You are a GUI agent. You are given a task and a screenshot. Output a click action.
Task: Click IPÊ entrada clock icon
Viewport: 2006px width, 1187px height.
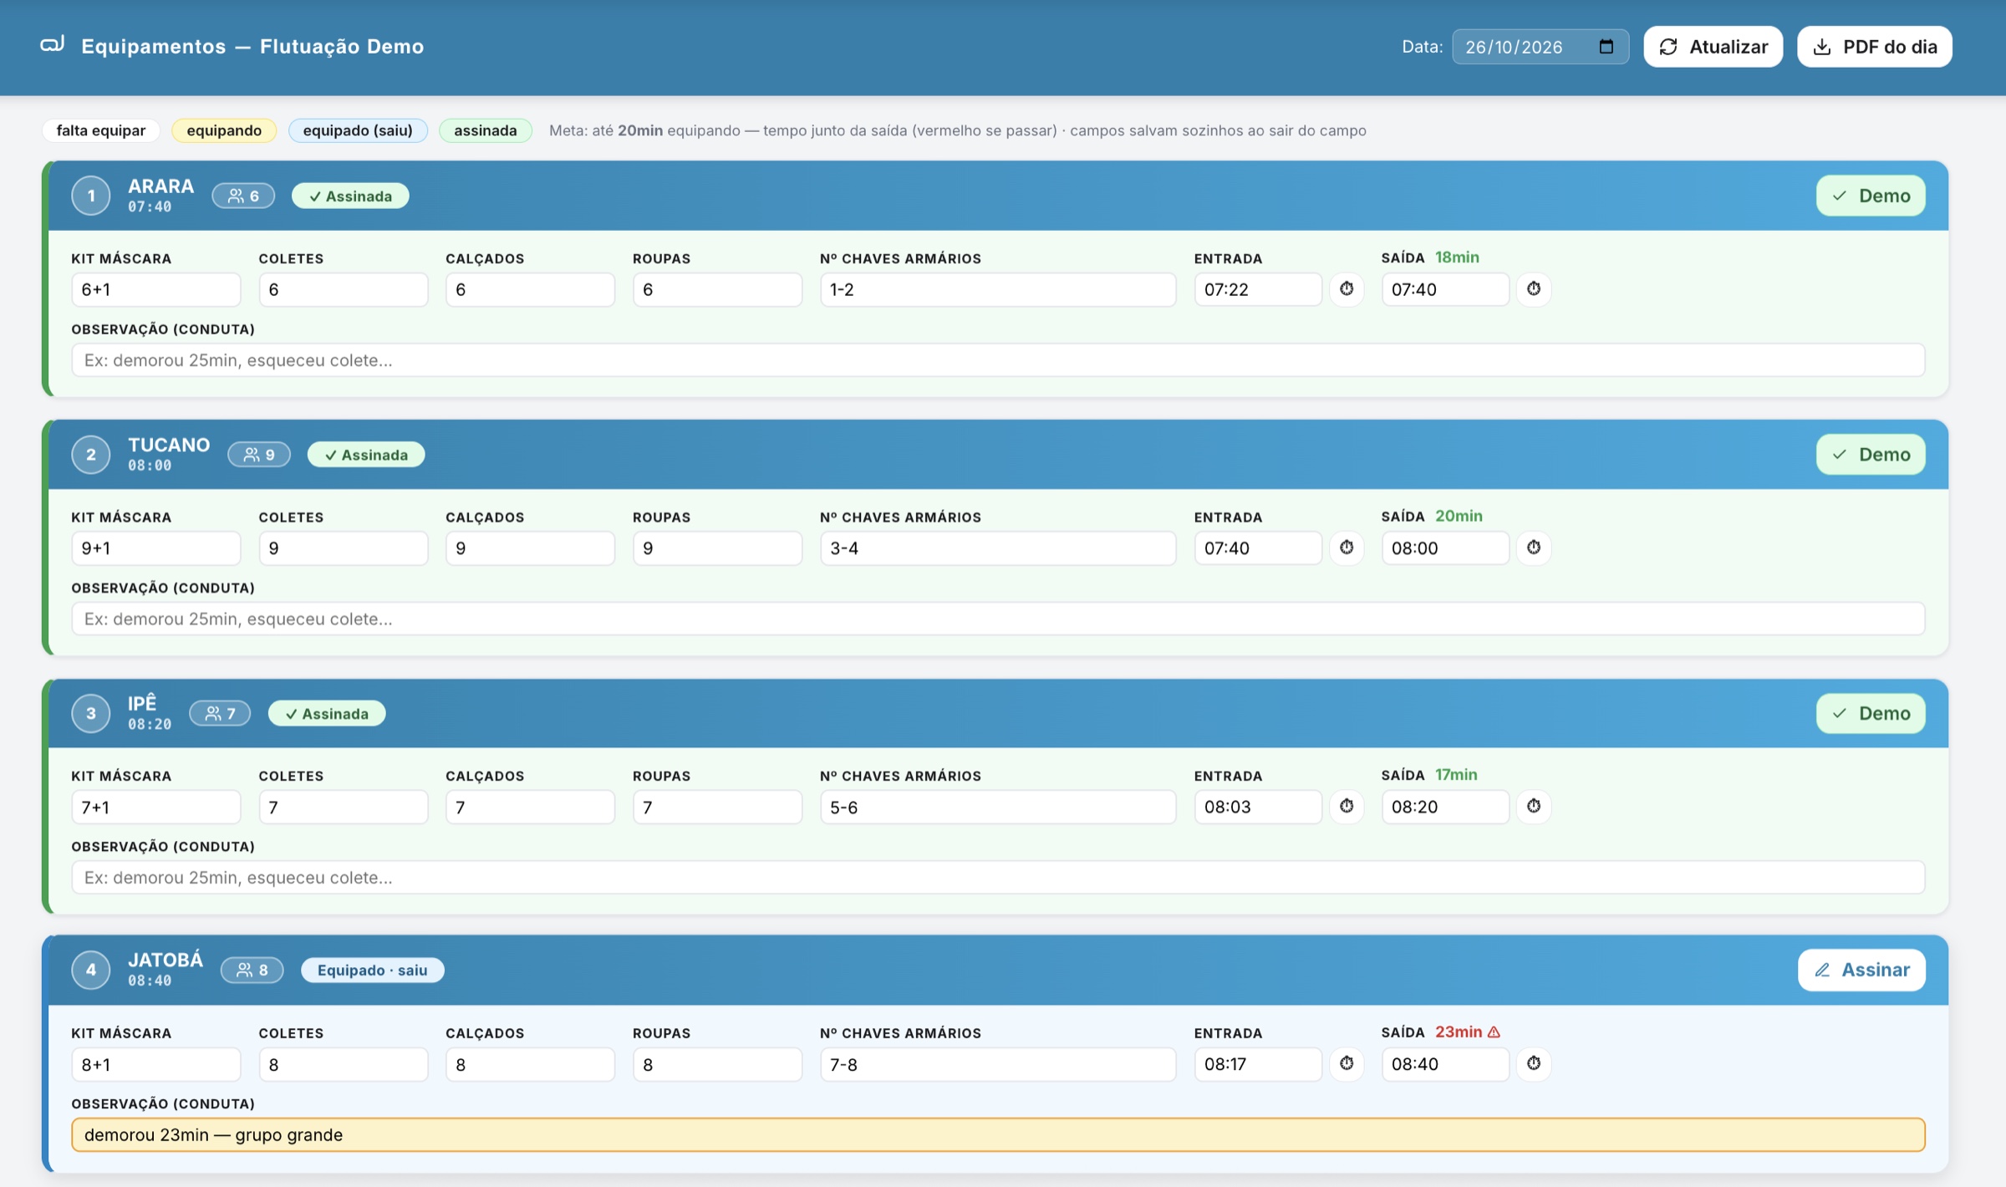point(1346,807)
